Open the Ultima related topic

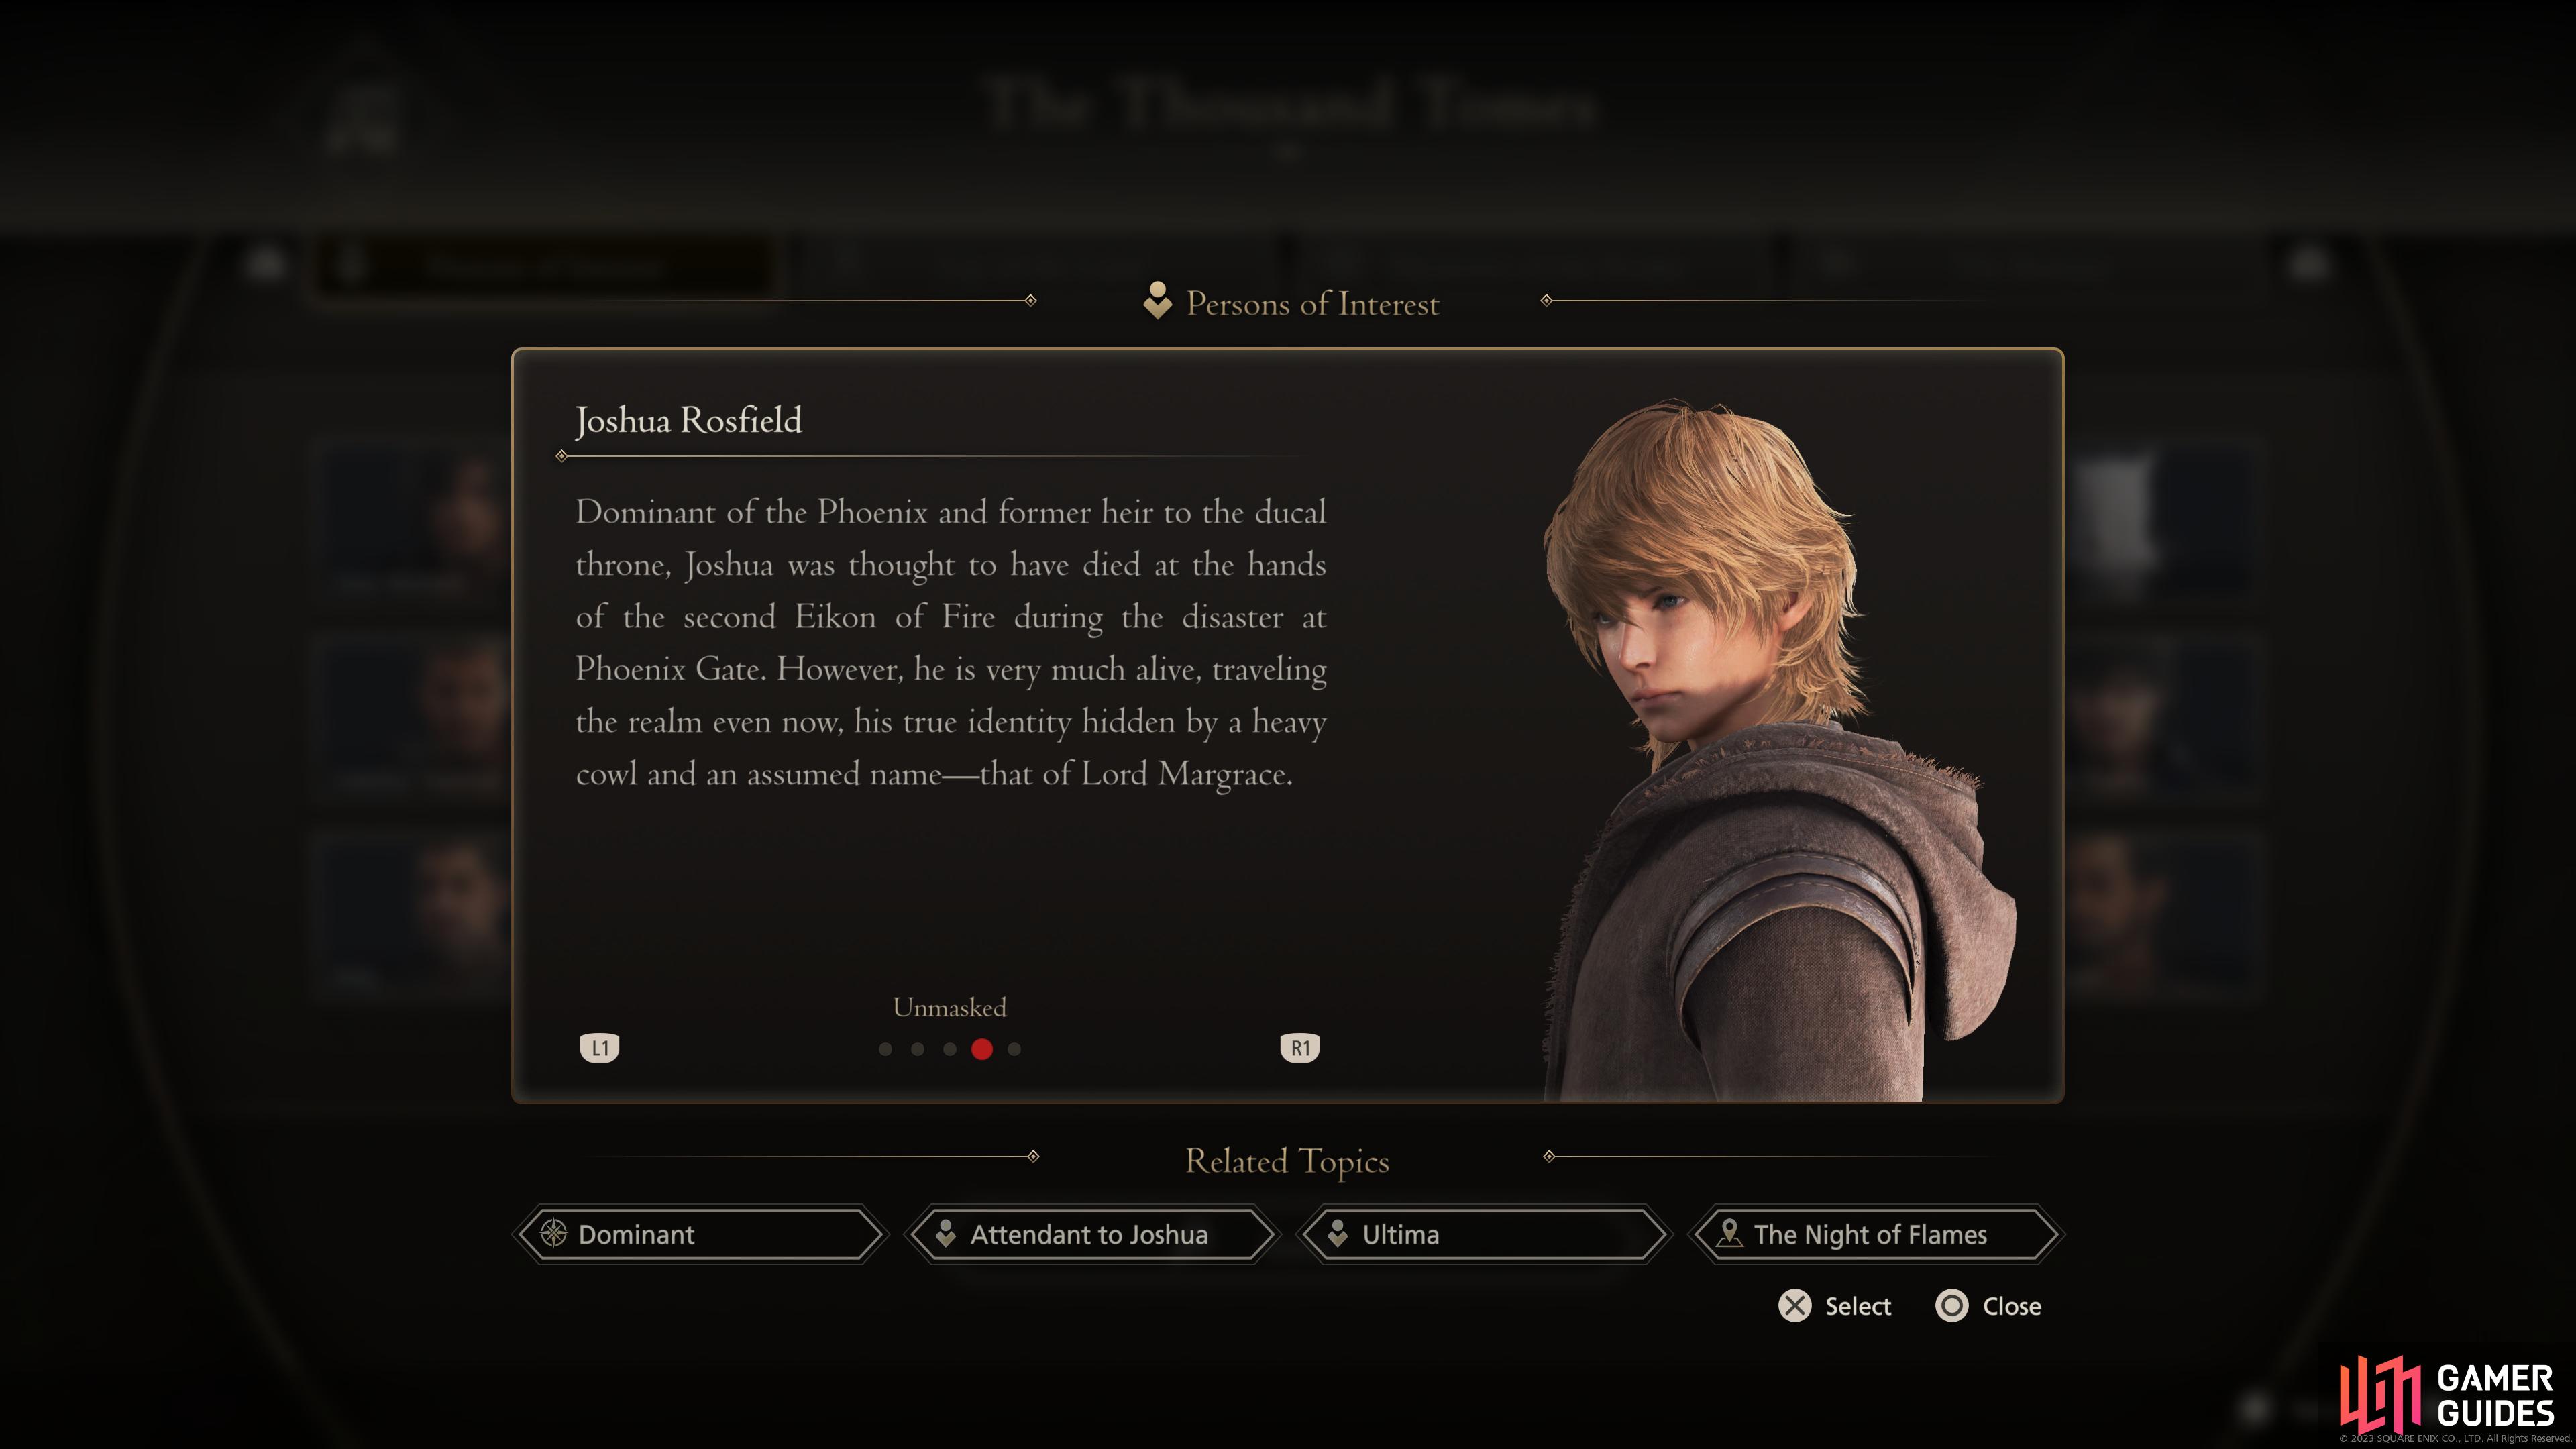(x=1484, y=1234)
